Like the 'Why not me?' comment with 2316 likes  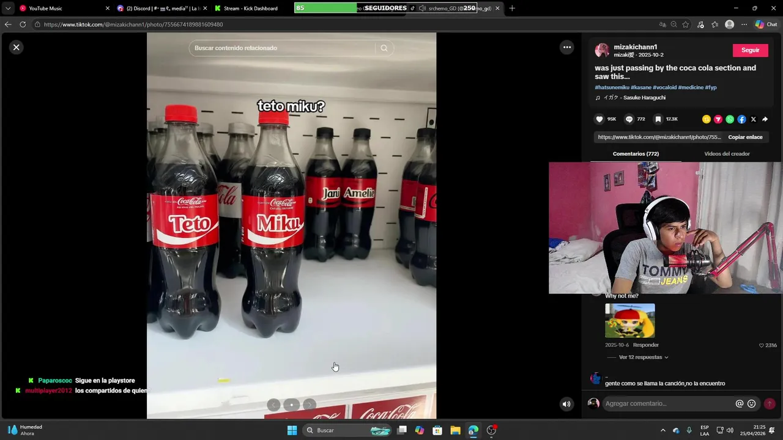(x=762, y=345)
